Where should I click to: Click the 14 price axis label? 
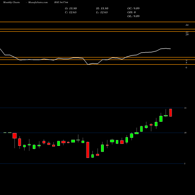(185, 108)
